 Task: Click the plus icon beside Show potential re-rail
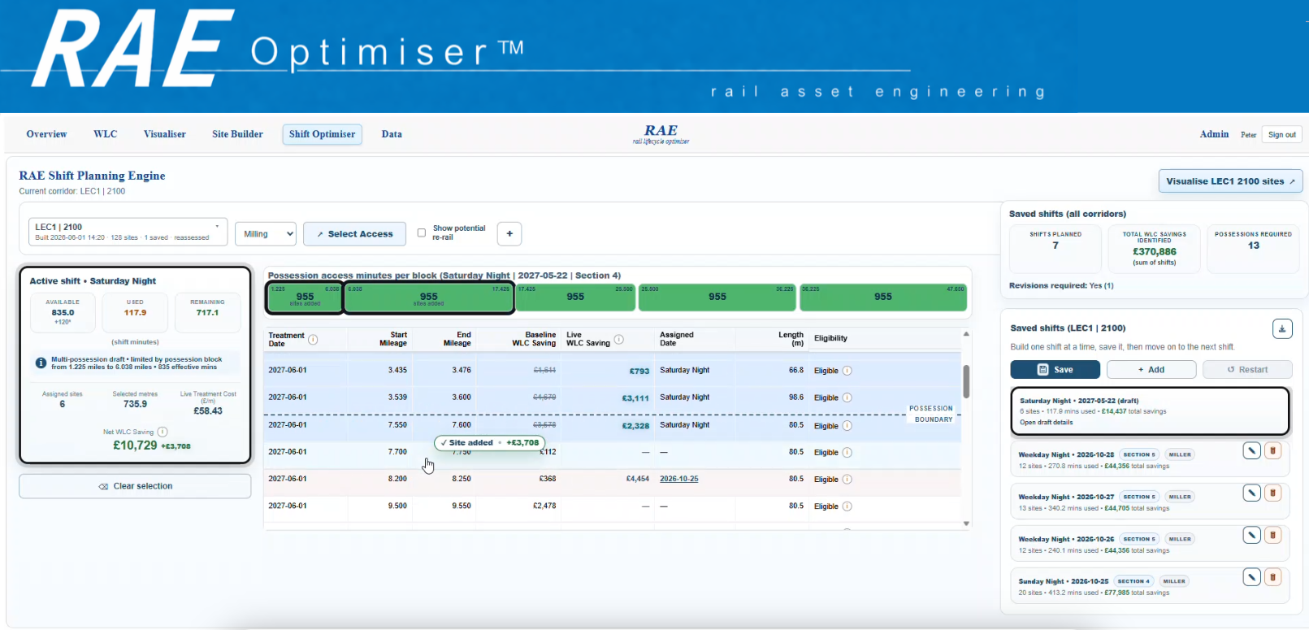pos(509,233)
